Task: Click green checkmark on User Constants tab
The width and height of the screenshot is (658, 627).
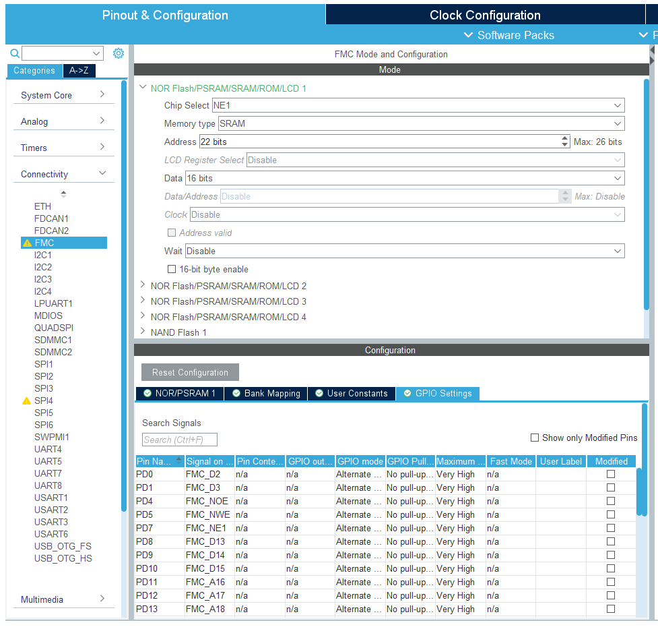Action: [319, 394]
